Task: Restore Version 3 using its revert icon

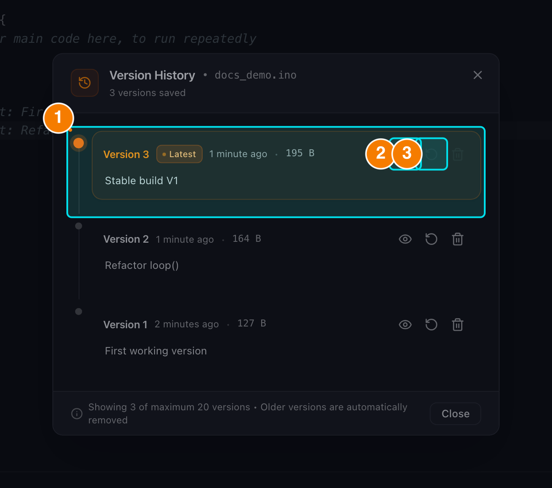Action: pyautogui.click(x=431, y=154)
